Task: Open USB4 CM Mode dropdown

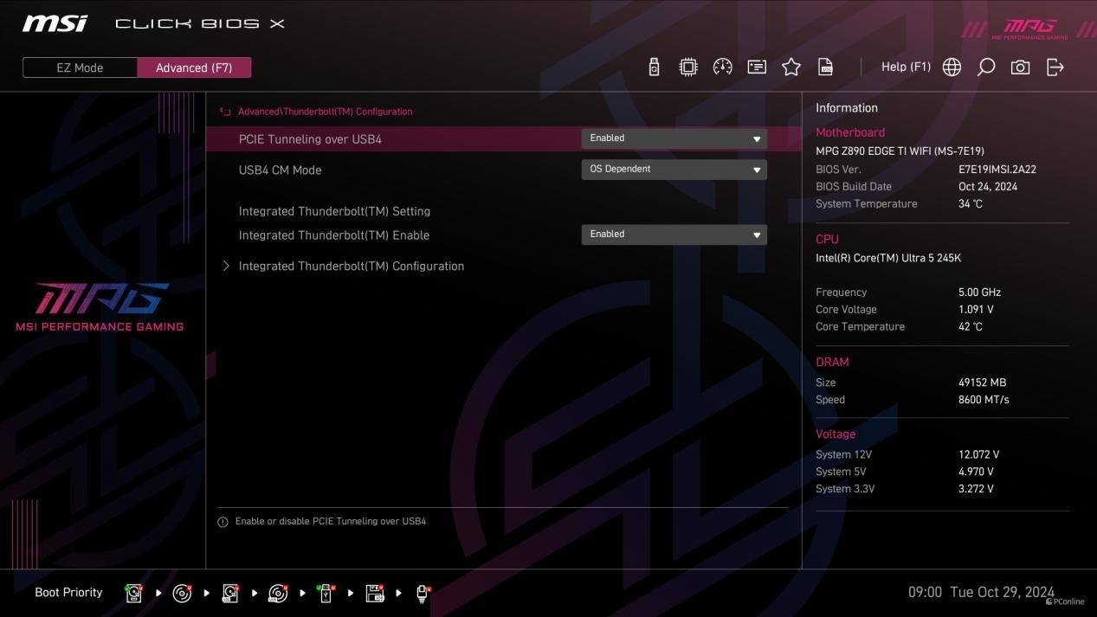Action: coord(674,170)
